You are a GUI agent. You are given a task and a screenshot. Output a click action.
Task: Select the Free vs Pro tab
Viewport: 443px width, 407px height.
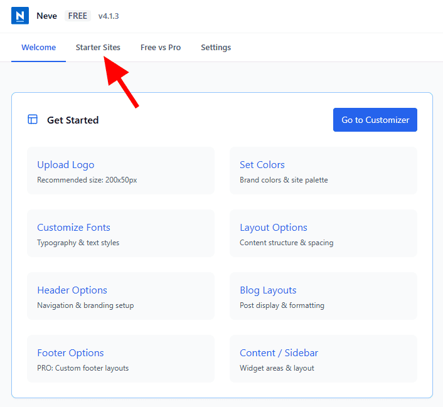[x=161, y=48]
